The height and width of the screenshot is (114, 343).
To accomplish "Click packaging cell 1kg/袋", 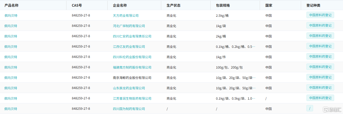I will pyautogui.click(x=221, y=26).
